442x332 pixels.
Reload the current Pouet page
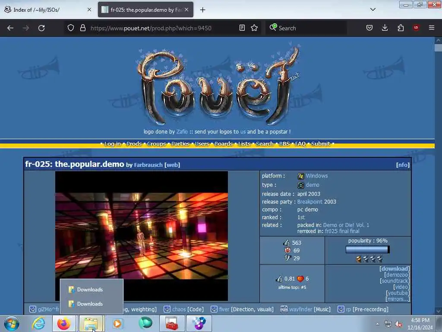tap(41, 28)
